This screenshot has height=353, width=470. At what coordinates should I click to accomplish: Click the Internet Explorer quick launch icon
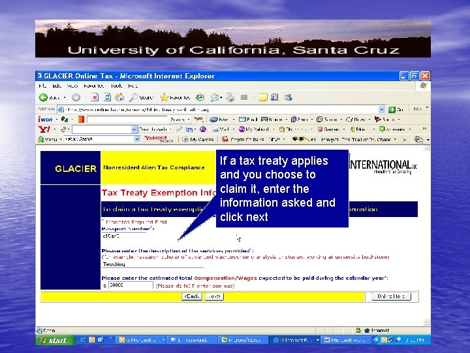click(x=83, y=340)
